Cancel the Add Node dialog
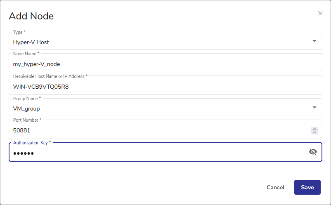Screen dimensions: 331x205 (x=275, y=187)
